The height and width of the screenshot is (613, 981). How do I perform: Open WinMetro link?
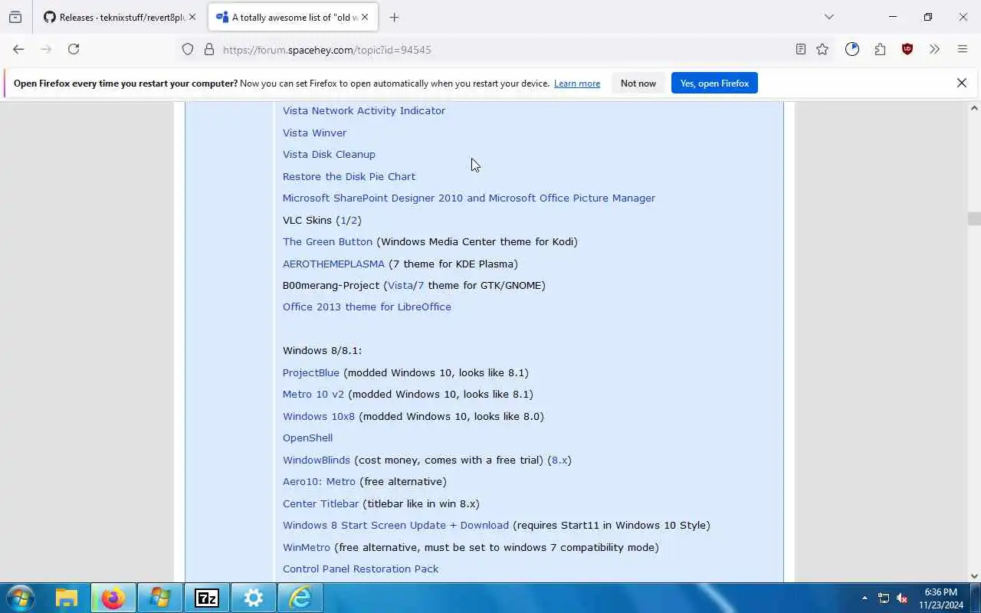[x=306, y=547]
